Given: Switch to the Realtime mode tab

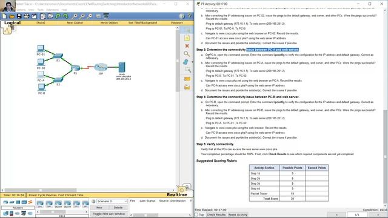Looking at the screenshot, I should (176, 195).
